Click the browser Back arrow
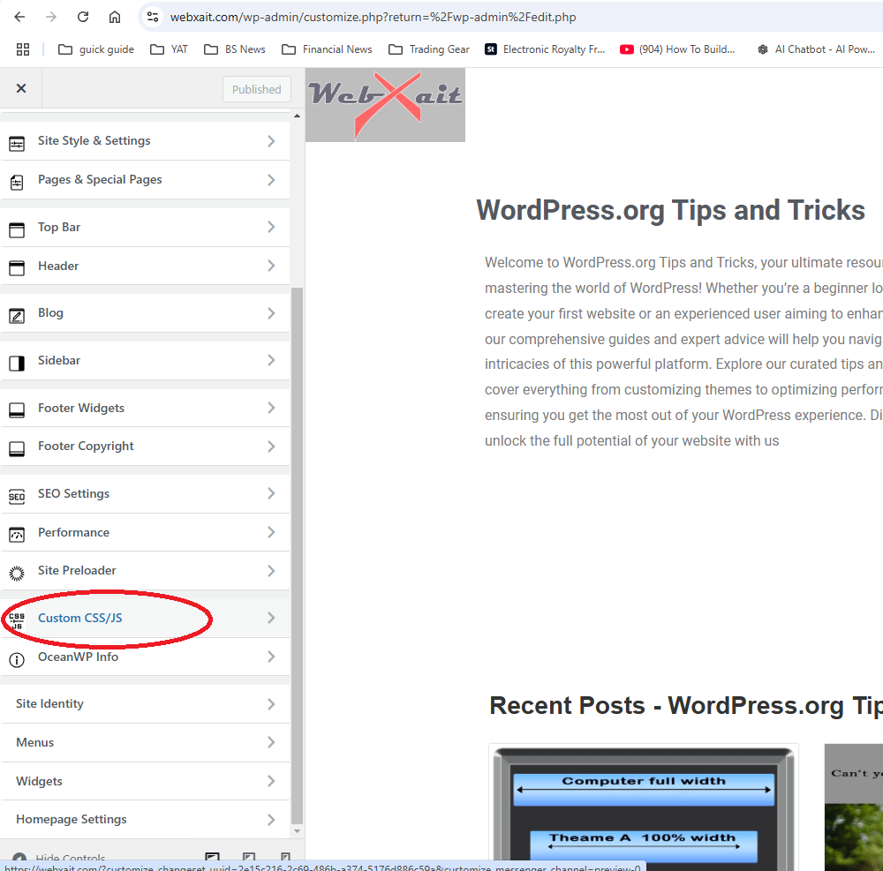Image resolution: width=883 pixels, height=871 pixels. pos(19,17)
